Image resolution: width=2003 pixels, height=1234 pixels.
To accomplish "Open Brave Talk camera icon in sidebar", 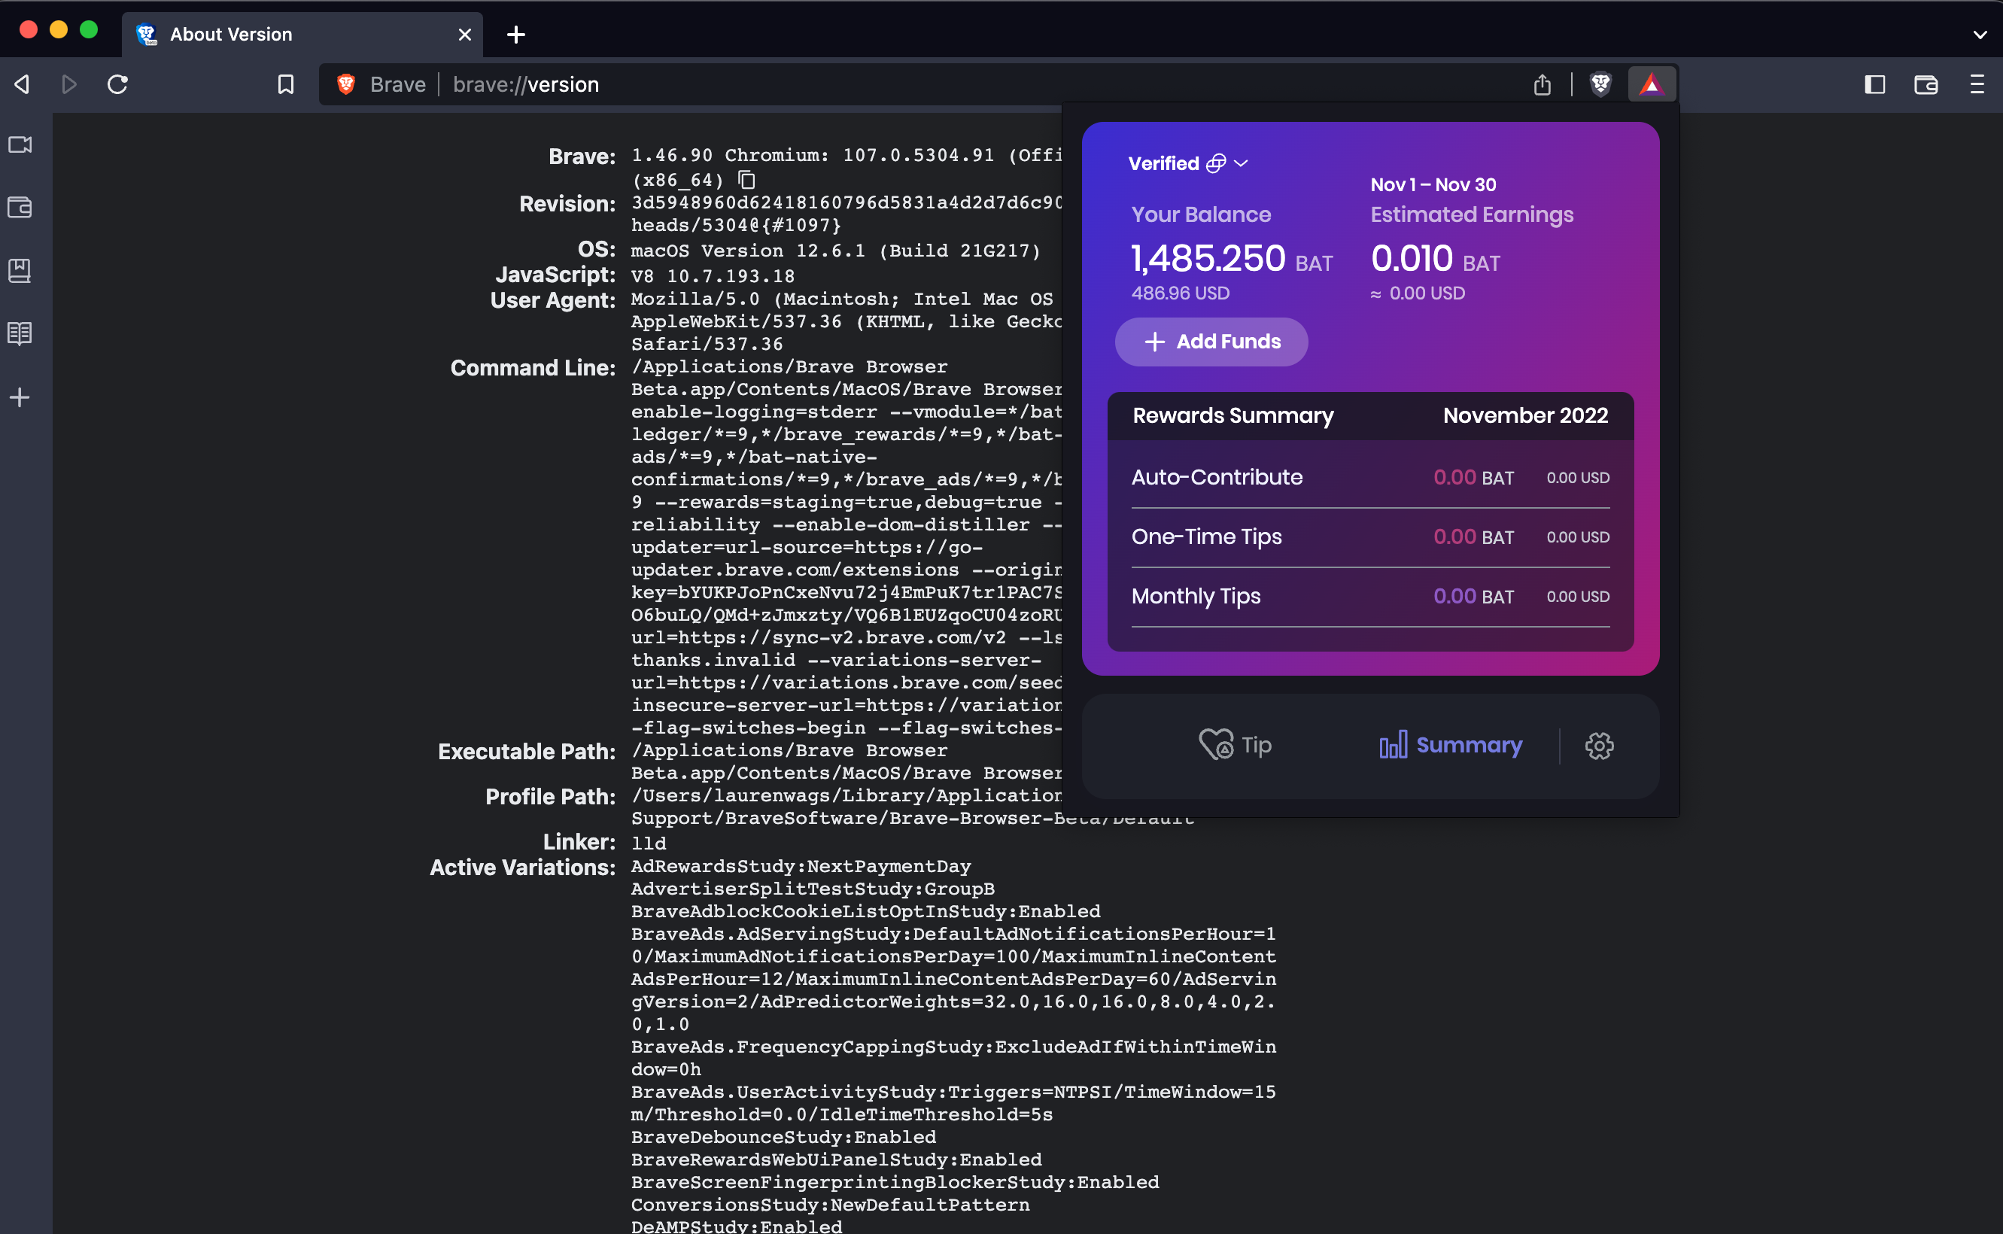I will [x=20, y=145].
